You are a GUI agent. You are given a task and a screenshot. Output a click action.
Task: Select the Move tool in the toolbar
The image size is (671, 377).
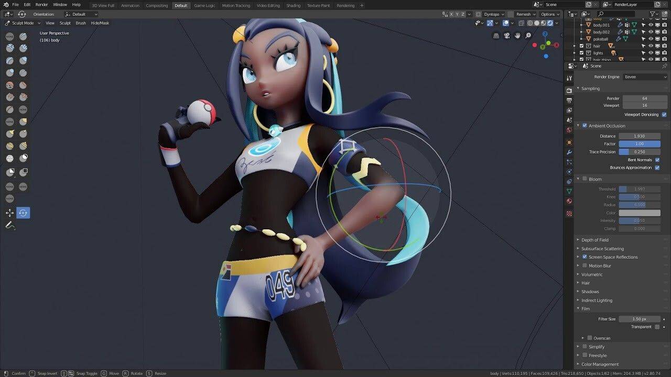pos(9,213)
